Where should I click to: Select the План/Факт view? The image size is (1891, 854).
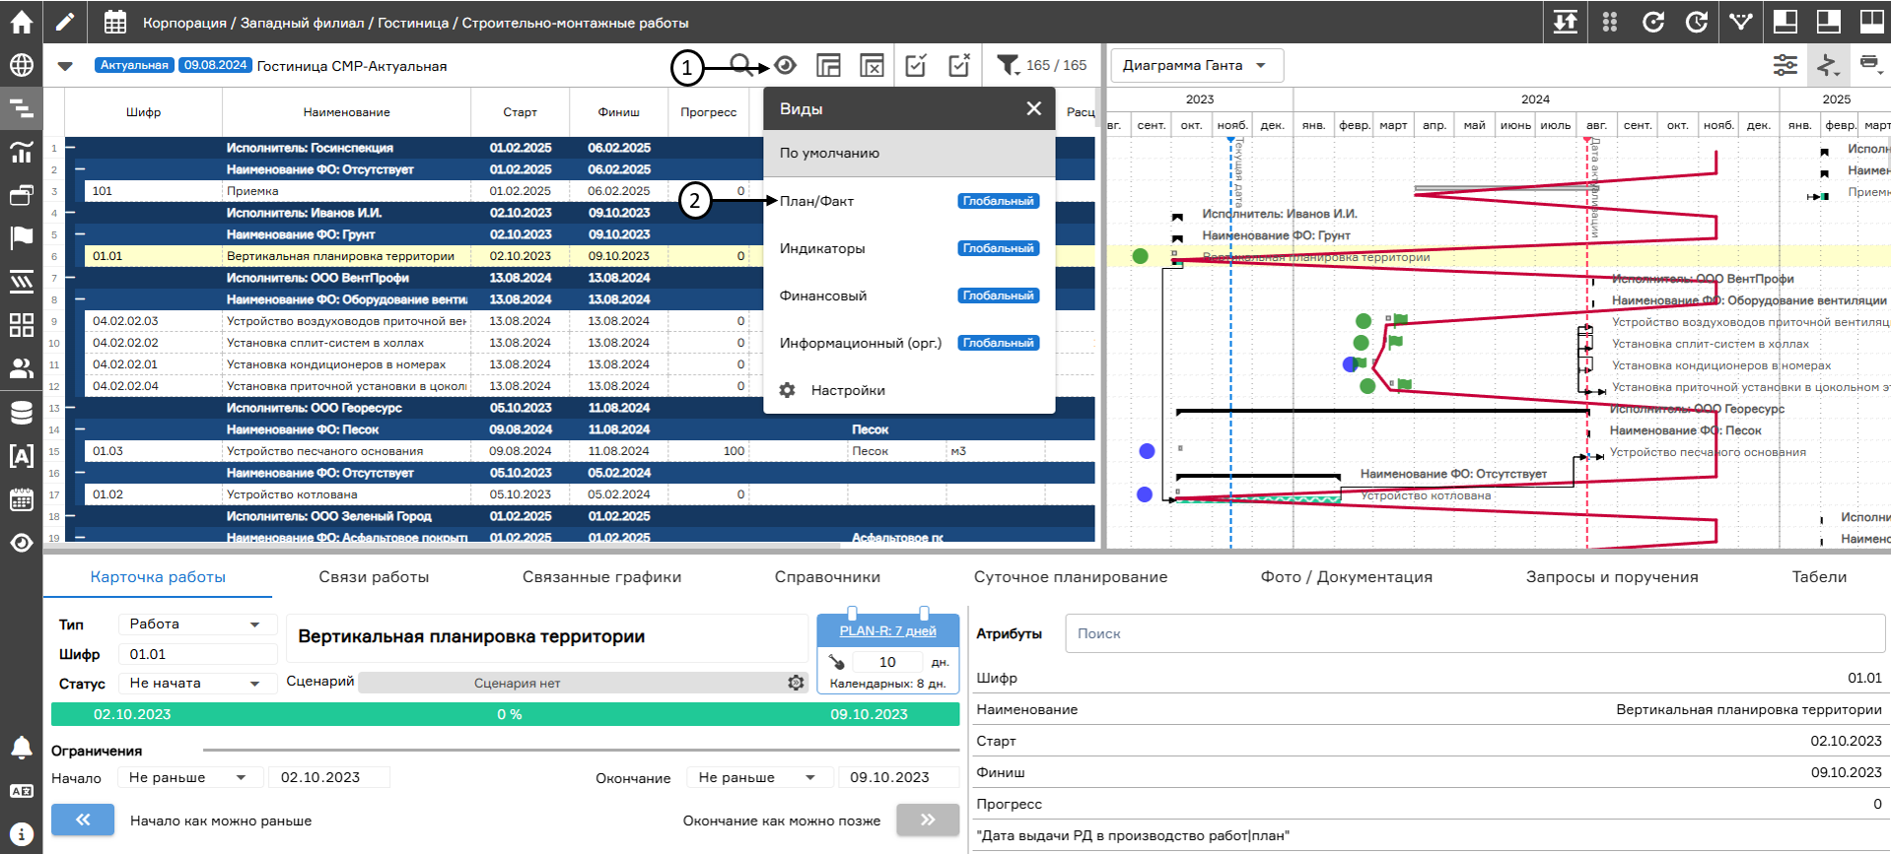click(909, 201)
